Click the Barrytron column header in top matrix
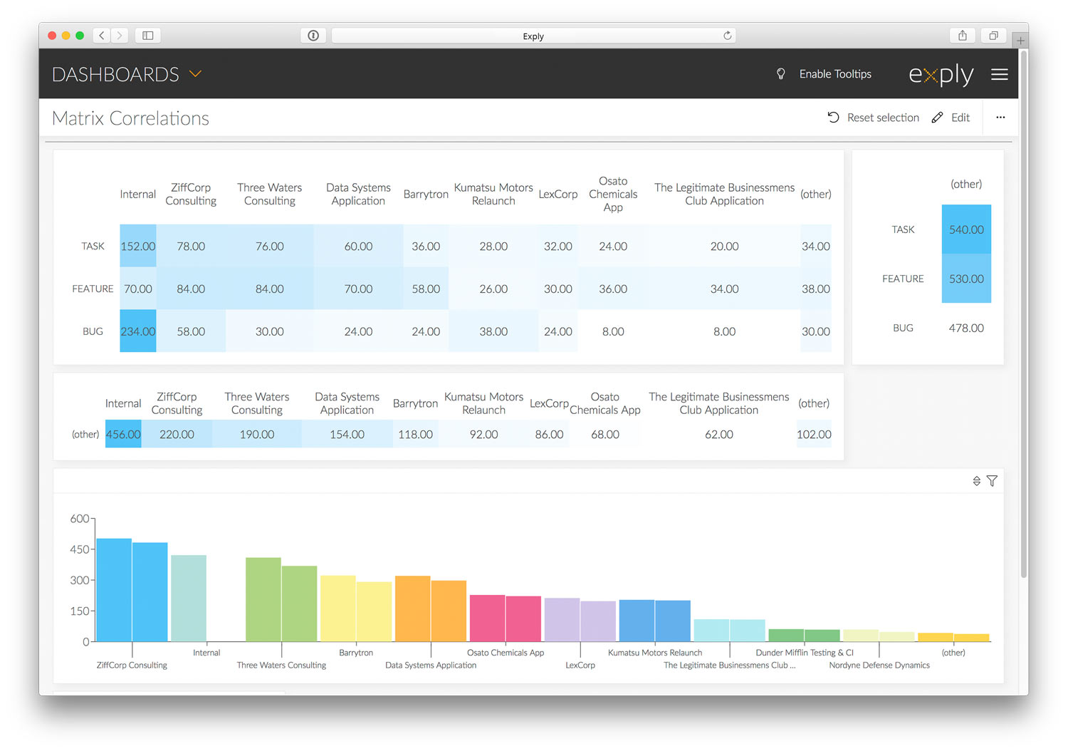 [426, 194]
